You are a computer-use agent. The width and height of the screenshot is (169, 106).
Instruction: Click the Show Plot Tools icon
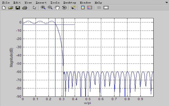tap(106, 8)
